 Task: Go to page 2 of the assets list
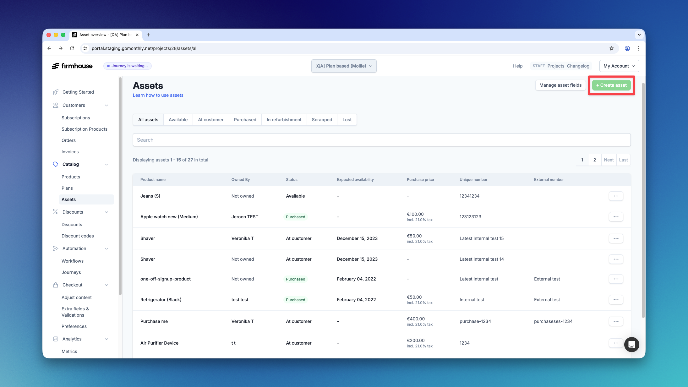pyautogui.click(x=594, y=160)
